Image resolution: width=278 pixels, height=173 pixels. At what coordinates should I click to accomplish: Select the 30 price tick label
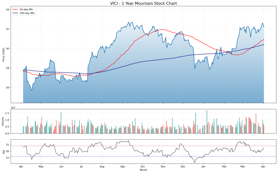coord(7,49)
